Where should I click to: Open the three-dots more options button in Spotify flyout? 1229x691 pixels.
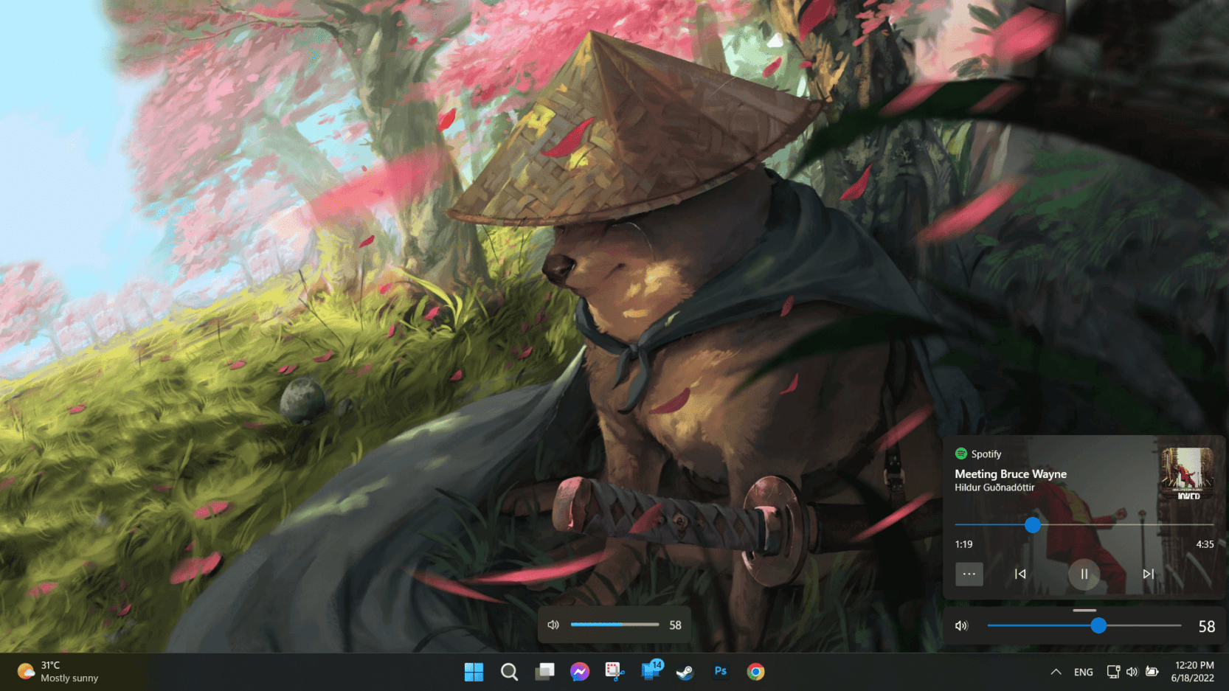[969, 574]
